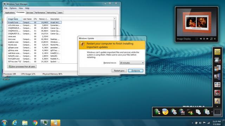Pause the Image Display slideshow

204,39
